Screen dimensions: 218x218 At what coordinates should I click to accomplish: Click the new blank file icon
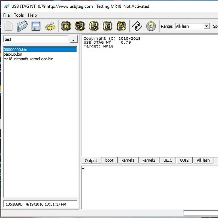[x=8, y=26]
